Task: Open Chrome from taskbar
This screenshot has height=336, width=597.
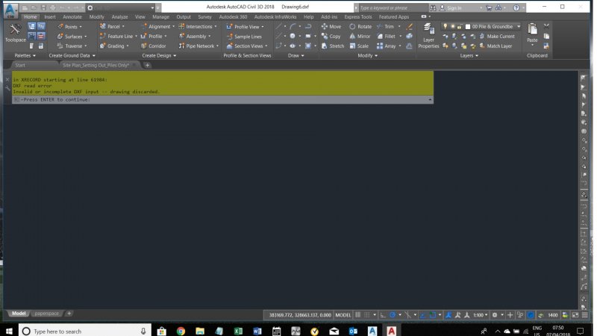Action: pos(181,331)
